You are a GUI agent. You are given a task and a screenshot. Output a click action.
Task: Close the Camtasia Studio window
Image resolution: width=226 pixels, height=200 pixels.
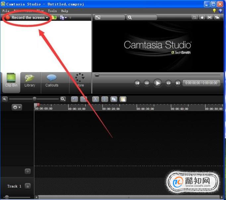220,4
